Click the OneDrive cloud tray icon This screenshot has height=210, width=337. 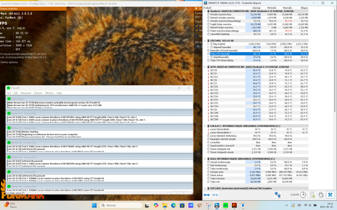pos(299,205)
